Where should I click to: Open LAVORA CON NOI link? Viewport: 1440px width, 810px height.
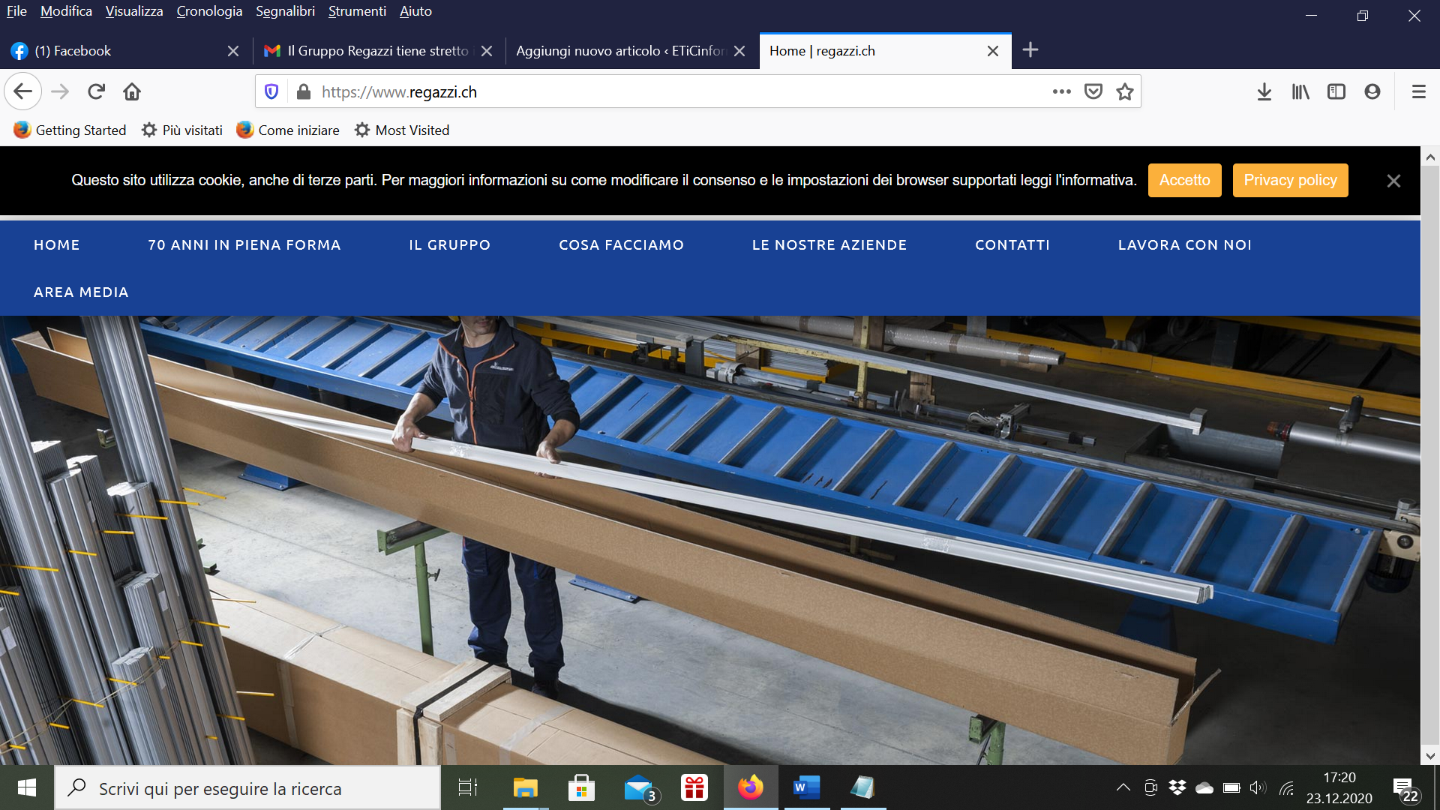click(x=1185, y=244)
